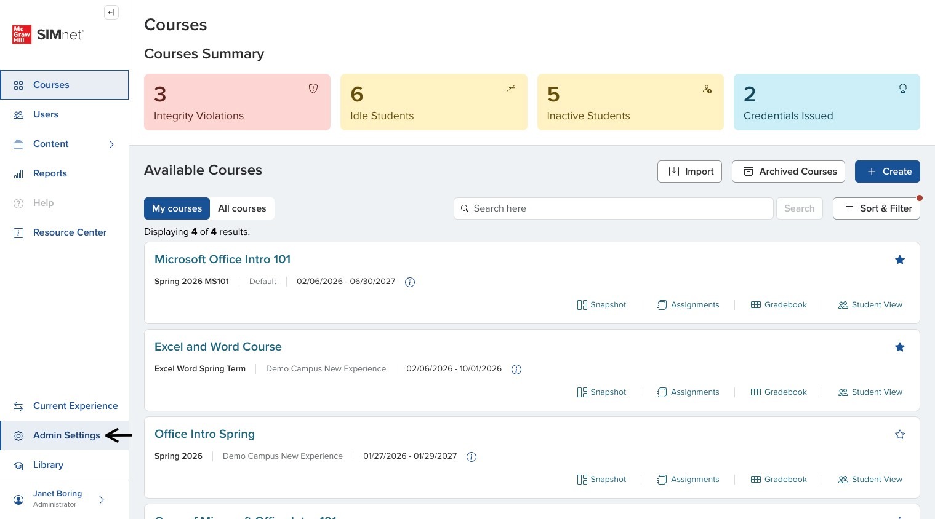Open Snapshot for Office Intro Spring
The height and width of the screenshot is (519, 935).
pos(601,480)
